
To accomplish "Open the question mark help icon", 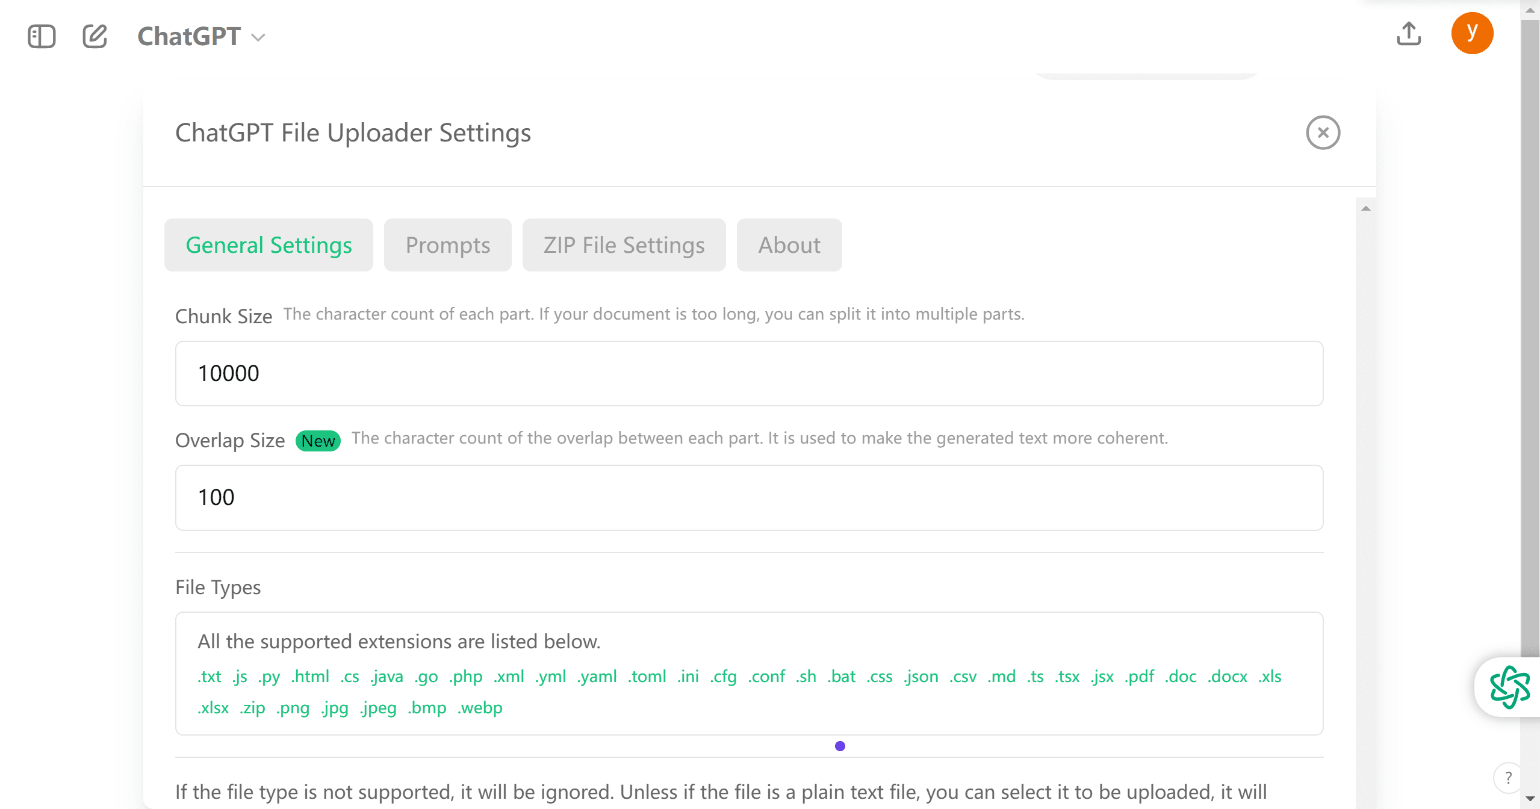I will tap(1507, 778).
